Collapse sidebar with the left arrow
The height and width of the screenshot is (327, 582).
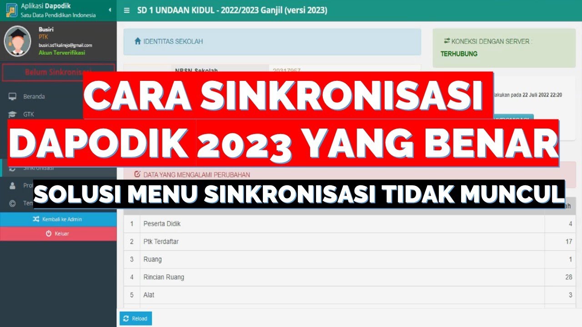point(110,10)
